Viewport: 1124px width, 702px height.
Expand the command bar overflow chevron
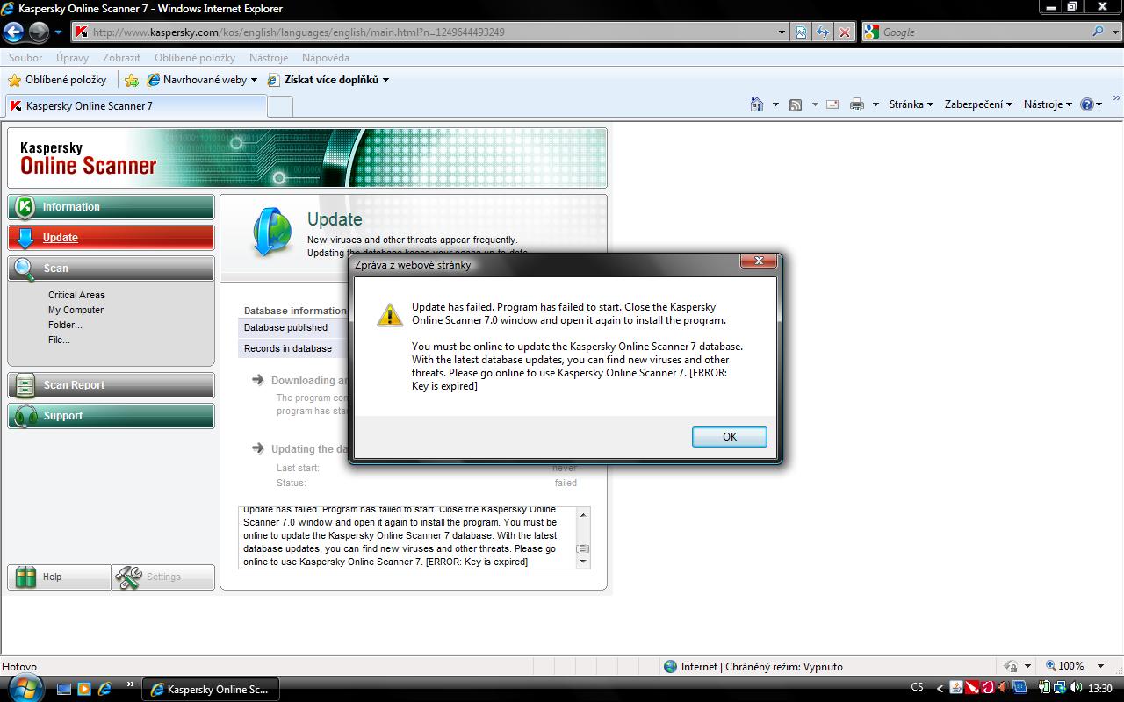(1117, 97)
